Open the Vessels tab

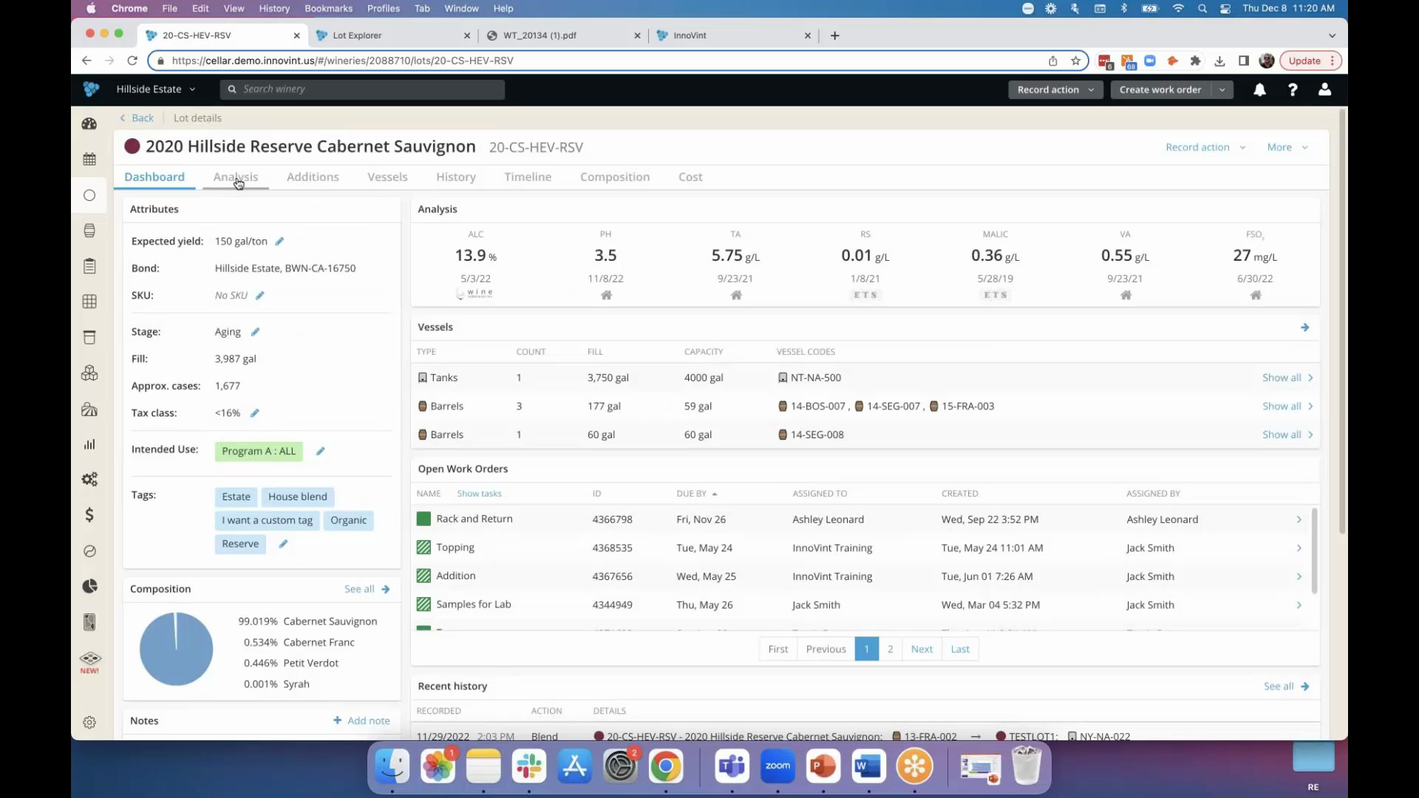[x=387, y=177]
